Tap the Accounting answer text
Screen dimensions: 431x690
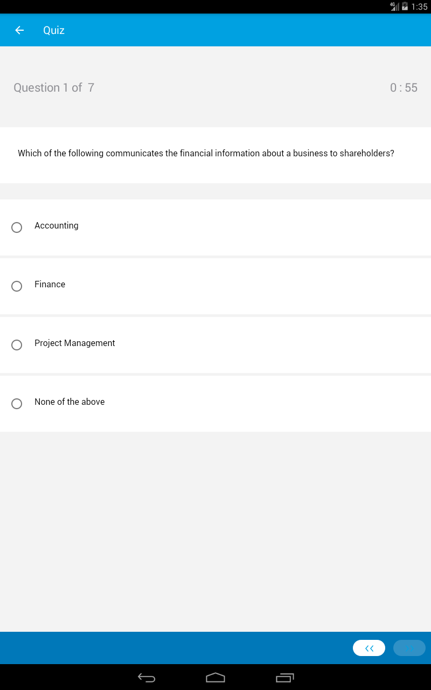point(57,226)
